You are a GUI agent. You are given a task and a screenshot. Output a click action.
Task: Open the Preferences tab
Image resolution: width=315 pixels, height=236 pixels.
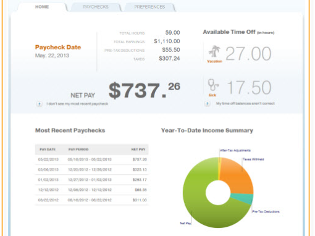coord(149,7)
